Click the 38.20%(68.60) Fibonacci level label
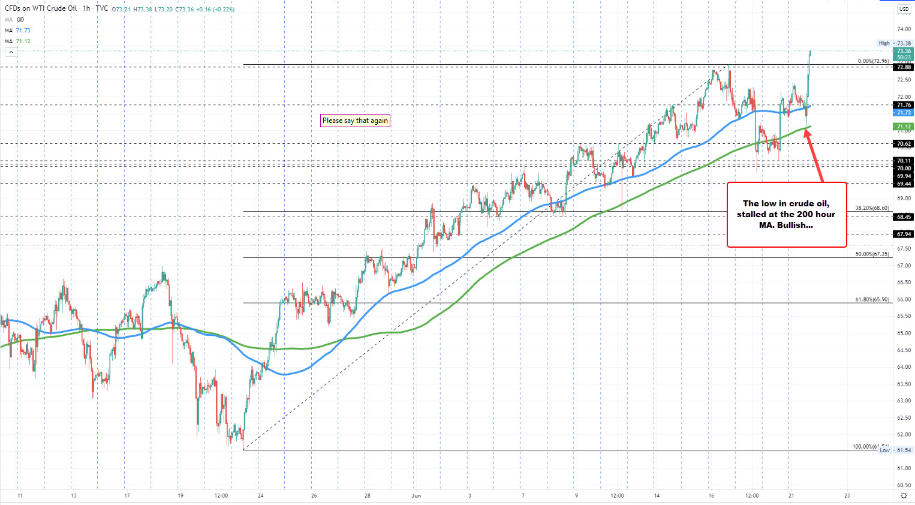Image resolution: width=915 pixels, height=505 pixels. [872, 208]
